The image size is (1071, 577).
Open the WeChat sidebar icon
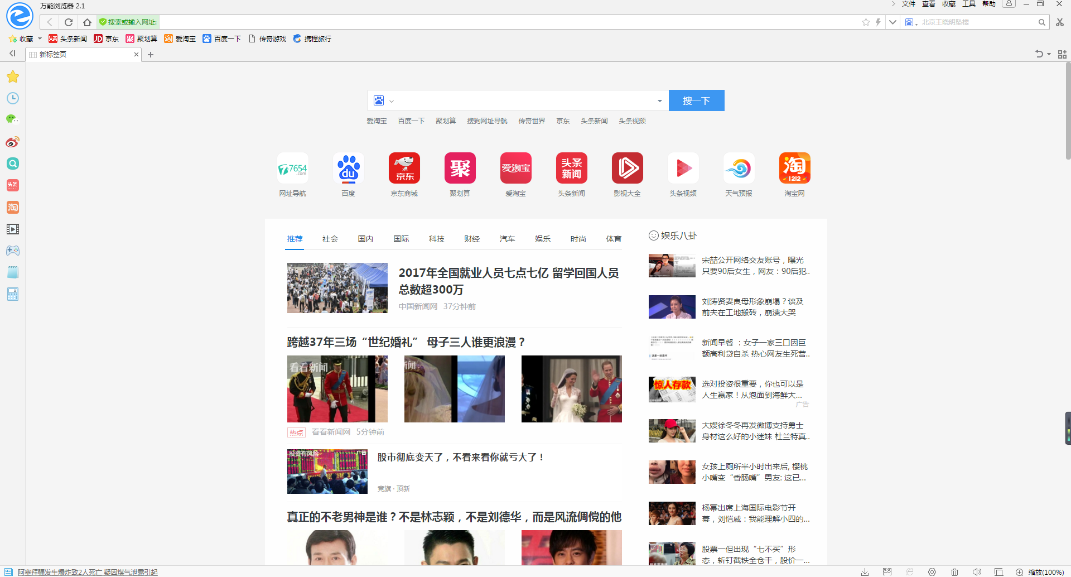(13, 119)
